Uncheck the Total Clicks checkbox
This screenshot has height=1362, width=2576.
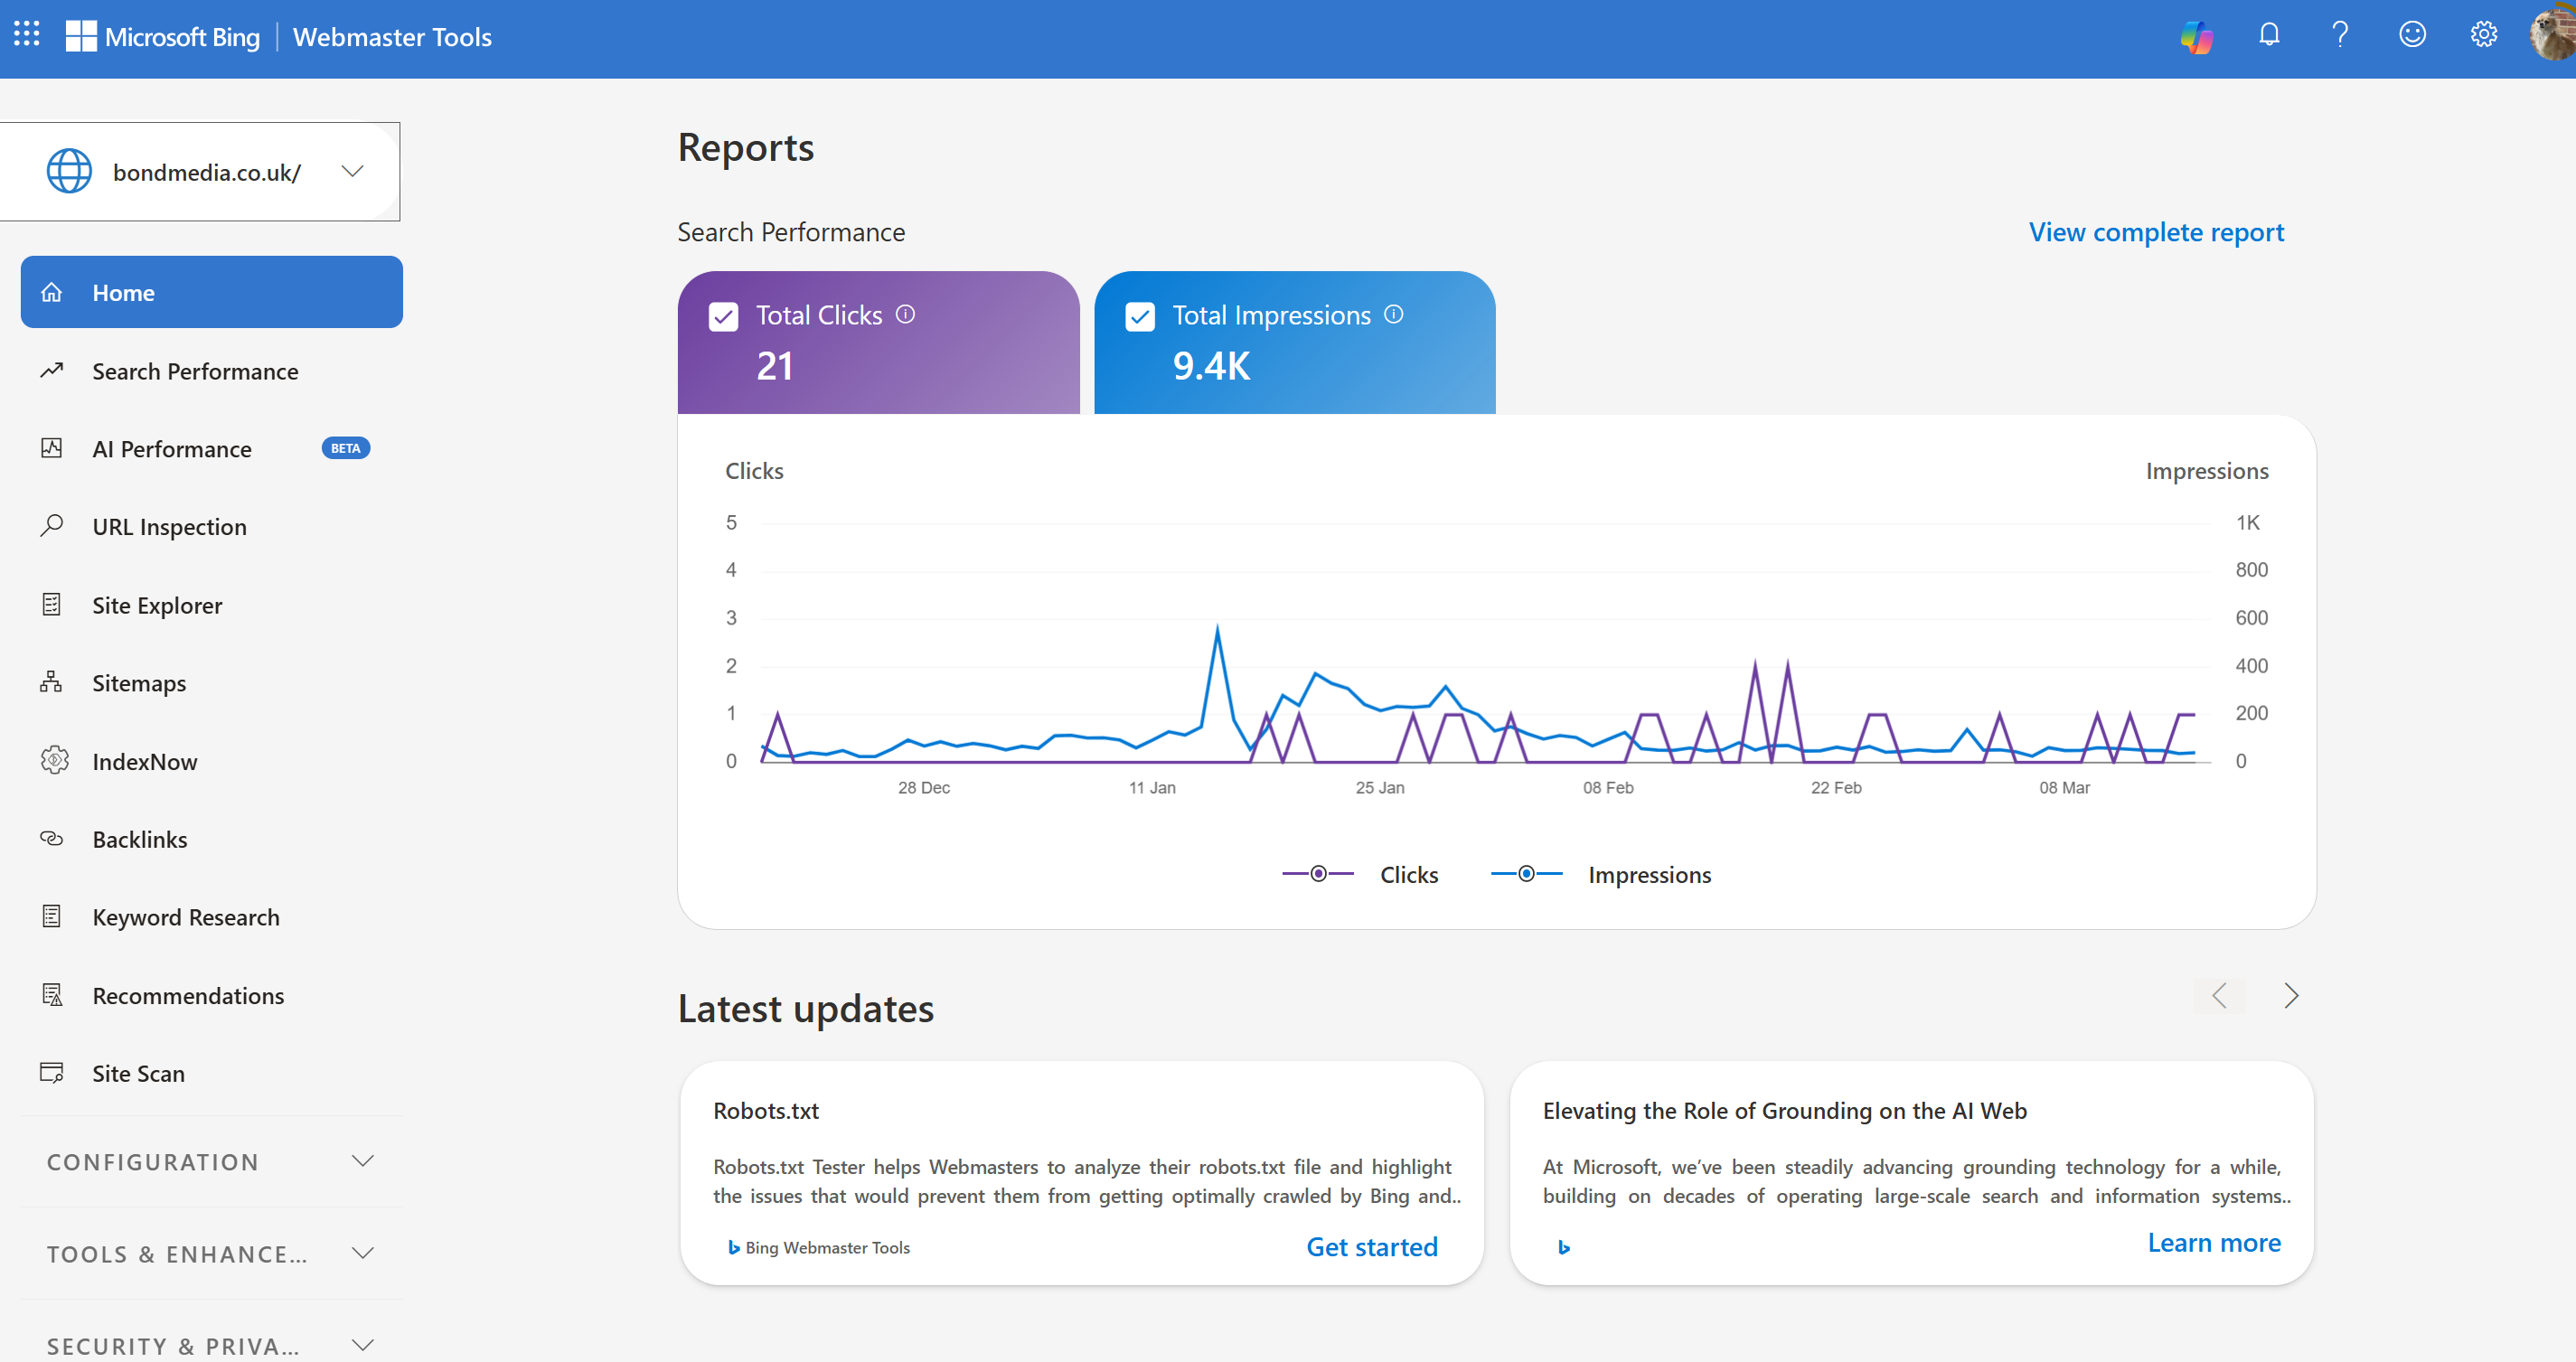tap(723, 317)
